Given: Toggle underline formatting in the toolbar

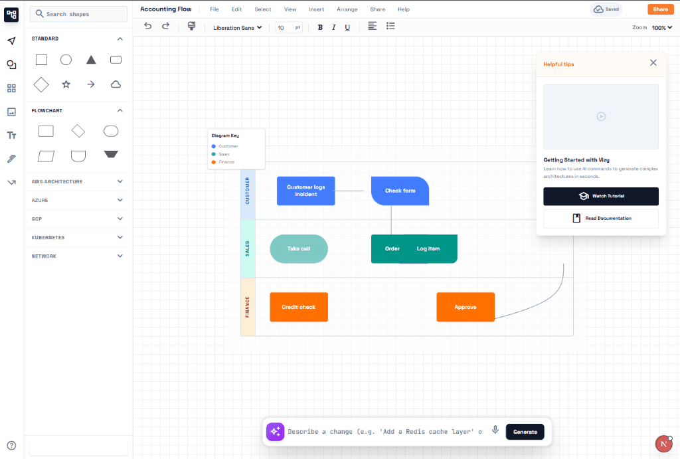Looking at the screenshot, I should click(x=346, y=27).
